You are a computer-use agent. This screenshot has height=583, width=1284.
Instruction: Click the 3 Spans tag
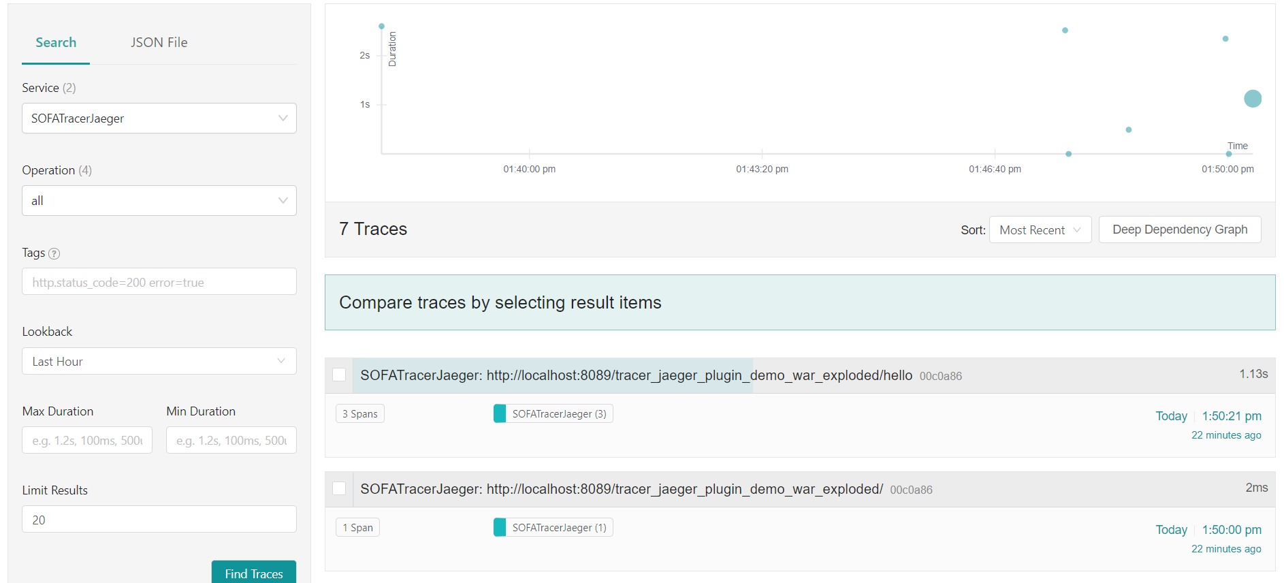[360, 414]
